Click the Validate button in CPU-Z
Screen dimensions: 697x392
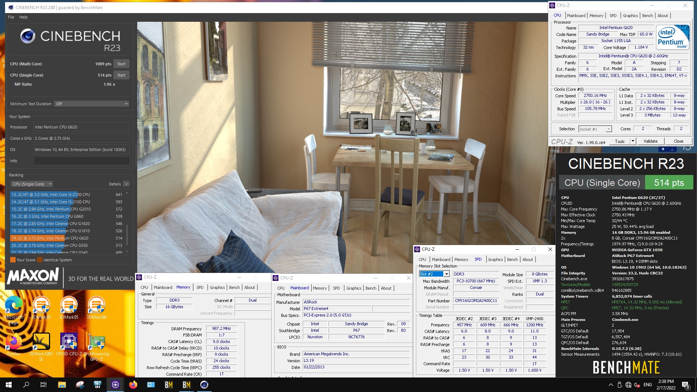tap(650, 141)
